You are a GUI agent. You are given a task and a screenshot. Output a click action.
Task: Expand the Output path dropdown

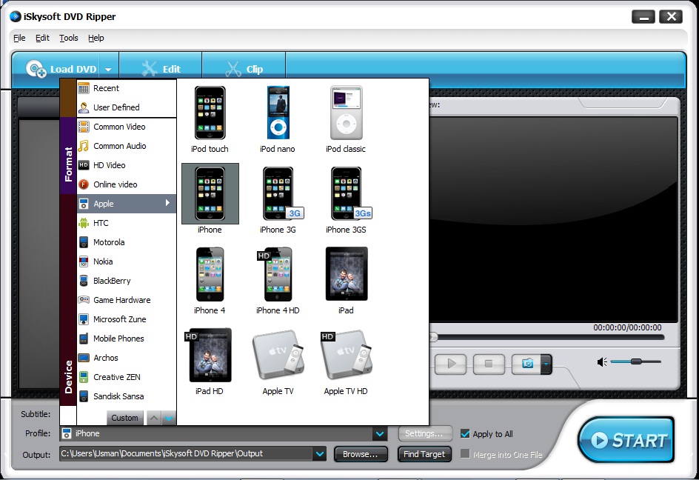tap(320, 454)
